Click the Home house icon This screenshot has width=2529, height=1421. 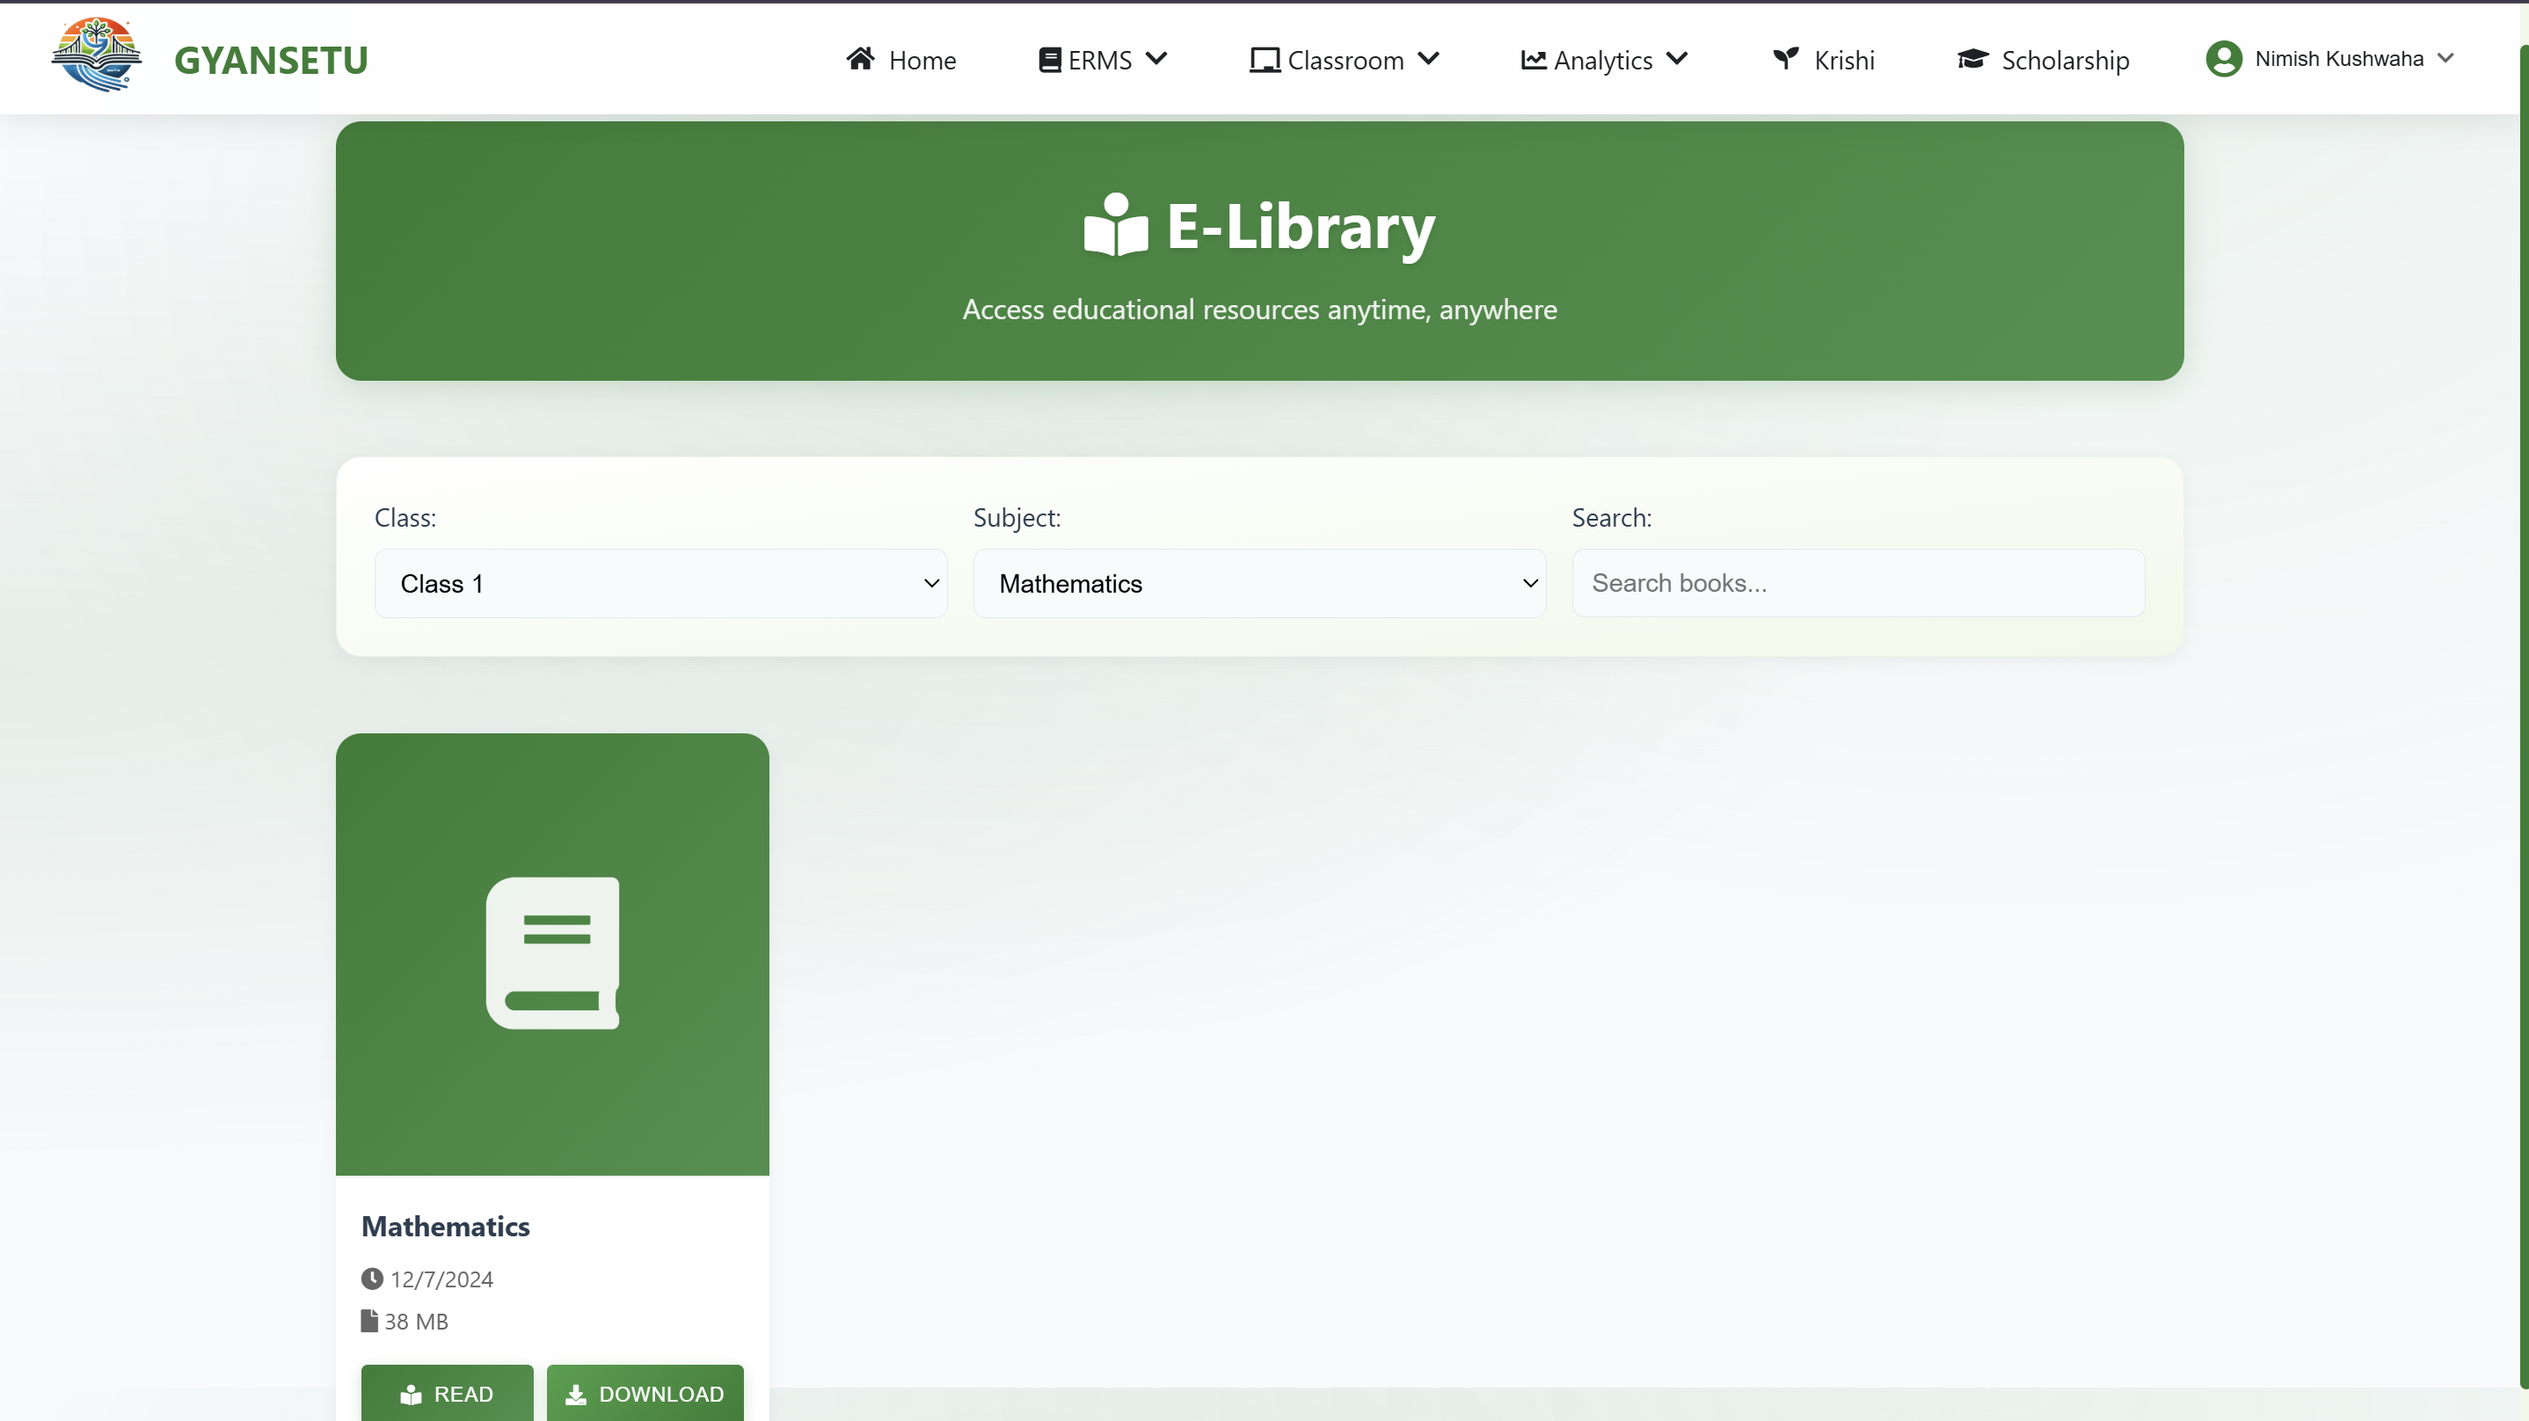coord(860,59)
